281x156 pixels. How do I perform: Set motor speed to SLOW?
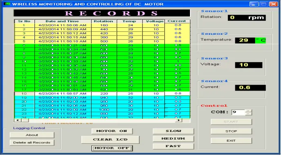pos(173,131)
